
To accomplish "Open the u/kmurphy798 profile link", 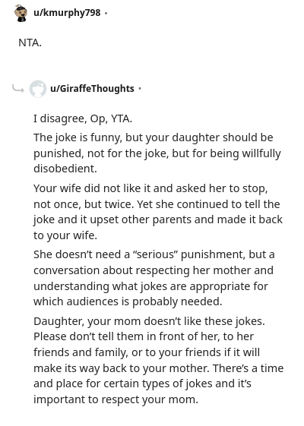I will [x=67, y=13].
